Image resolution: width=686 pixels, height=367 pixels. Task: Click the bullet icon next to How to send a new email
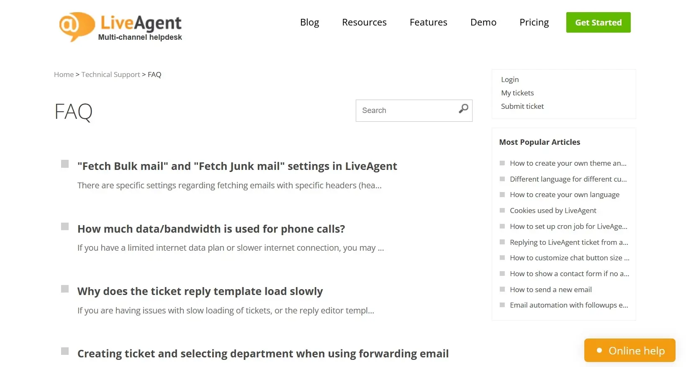[x=502, y=290]
